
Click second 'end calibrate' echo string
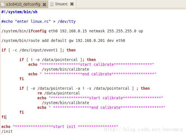[x=107, y=107]
